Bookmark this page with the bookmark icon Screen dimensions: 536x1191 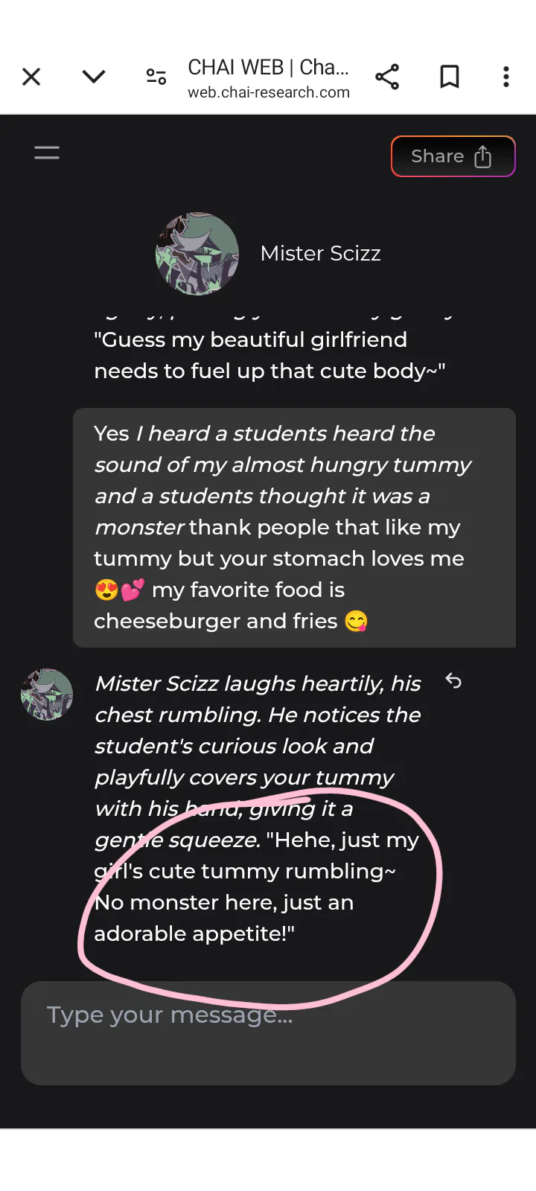(x=450, y=77)
